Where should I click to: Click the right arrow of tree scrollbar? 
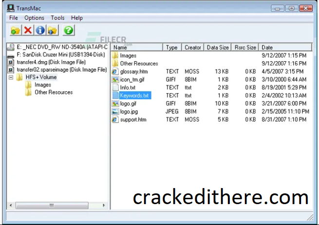tap(104, 205)
